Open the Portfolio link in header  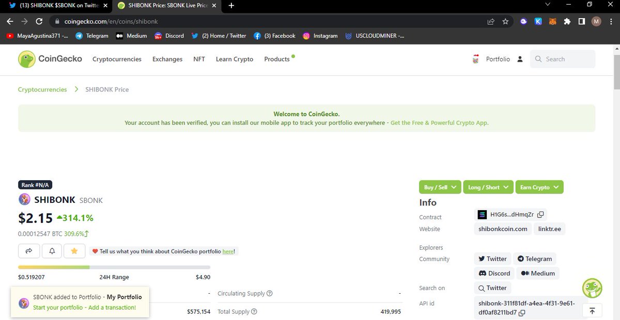[x=498, y=59]
